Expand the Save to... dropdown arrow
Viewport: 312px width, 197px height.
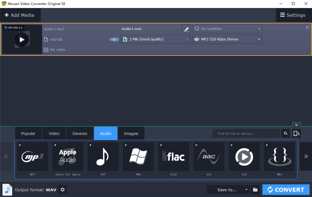246,190
